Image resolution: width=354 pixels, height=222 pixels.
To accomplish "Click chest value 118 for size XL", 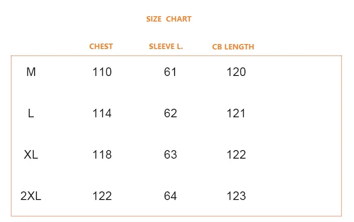I will coord(102,155).
